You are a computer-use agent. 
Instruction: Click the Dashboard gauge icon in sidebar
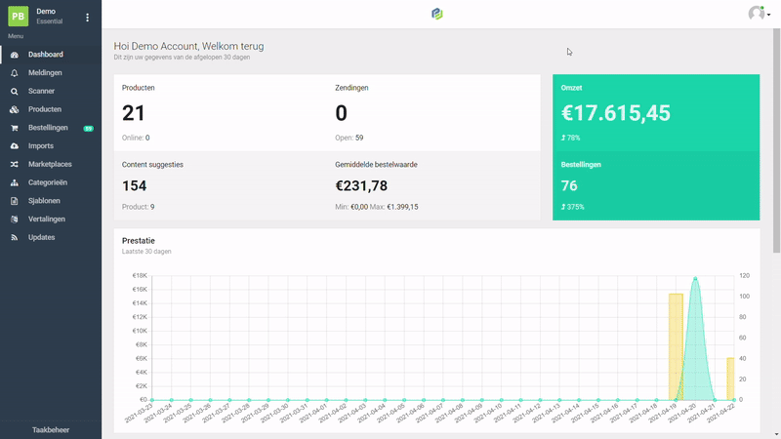[15, 55]
